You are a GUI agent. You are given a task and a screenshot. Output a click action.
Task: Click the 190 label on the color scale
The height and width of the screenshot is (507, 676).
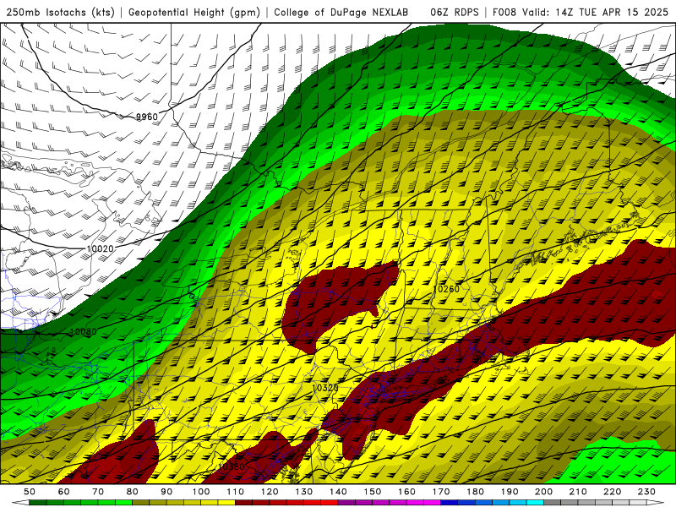510,492
